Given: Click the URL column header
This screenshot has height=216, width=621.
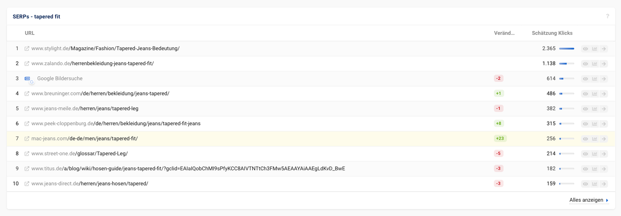Looking at the screenshot, I should (29, 33).
